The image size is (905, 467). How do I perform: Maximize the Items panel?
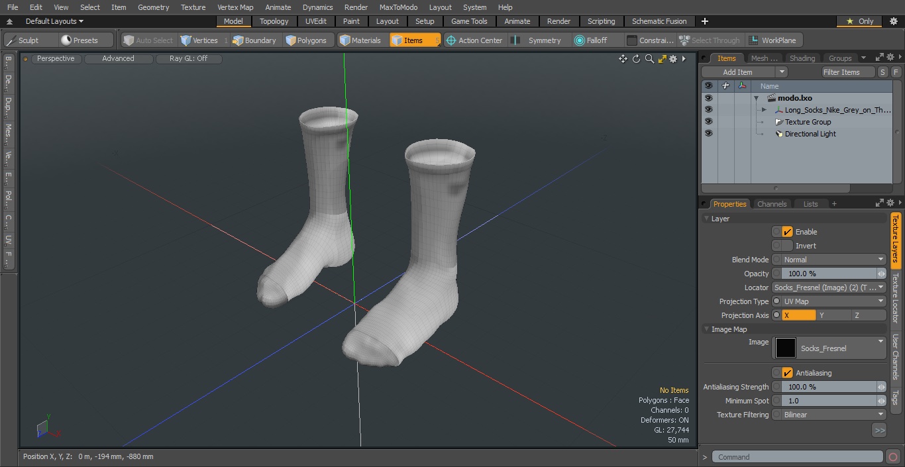880,58
